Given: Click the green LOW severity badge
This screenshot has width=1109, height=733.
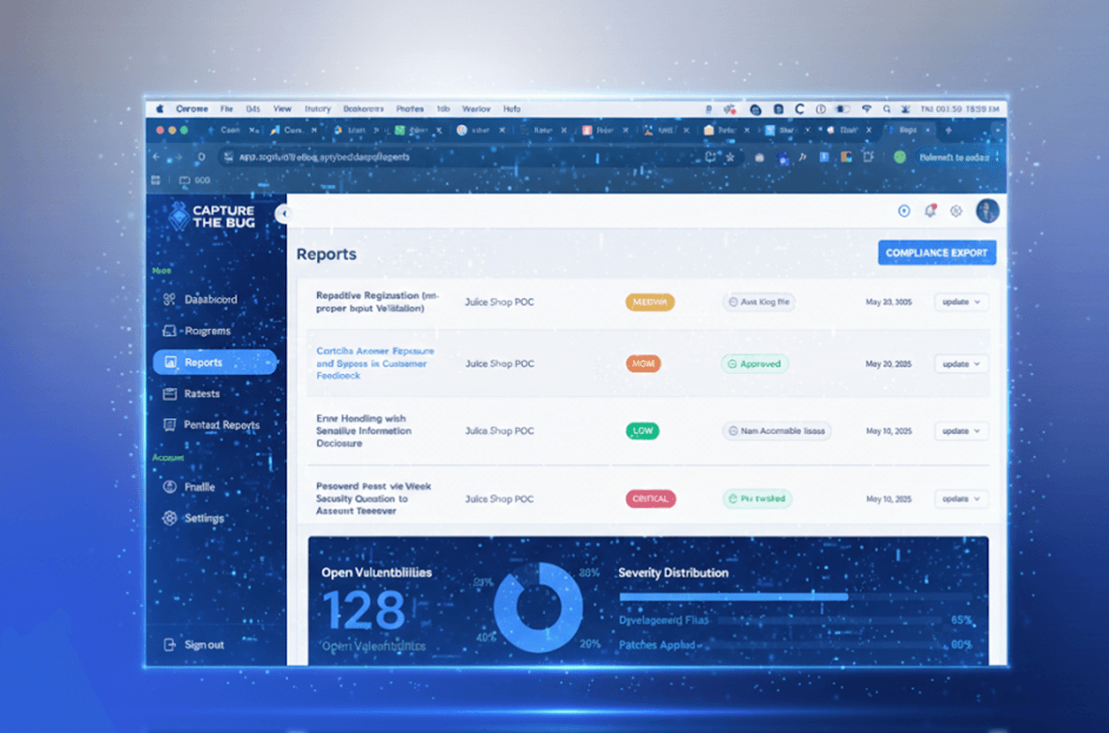Looking at the screenshot, I should click(642, 430).
